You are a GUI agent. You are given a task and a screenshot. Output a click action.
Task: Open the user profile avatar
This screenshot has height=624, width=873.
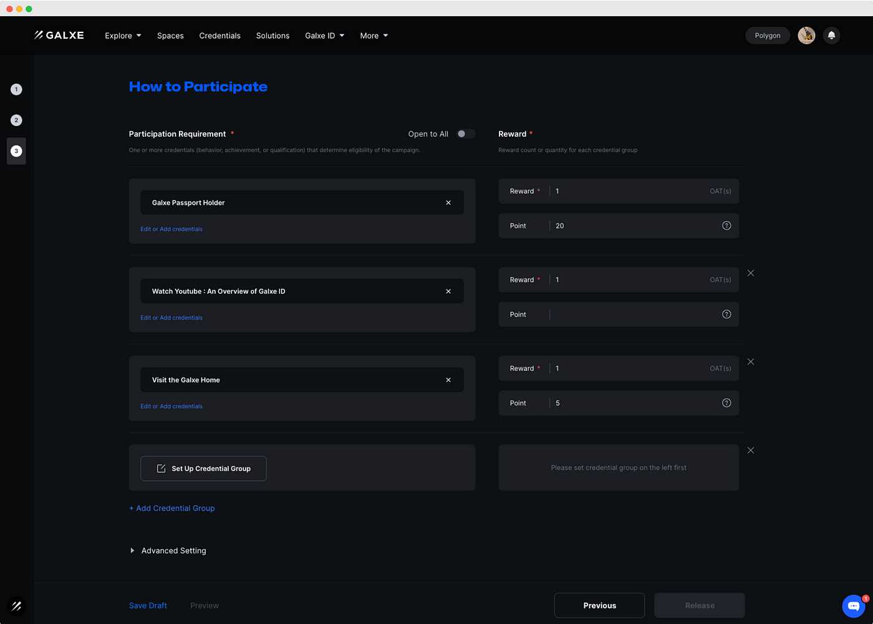pyautogui.click(x=806, y=36)
